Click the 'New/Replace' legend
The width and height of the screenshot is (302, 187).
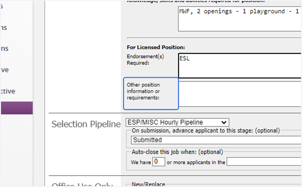[x=148, y=184]
